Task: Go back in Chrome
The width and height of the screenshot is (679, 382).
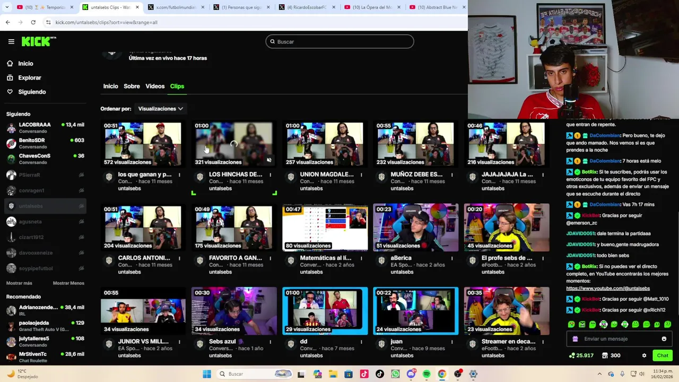Action: [7, 22]
